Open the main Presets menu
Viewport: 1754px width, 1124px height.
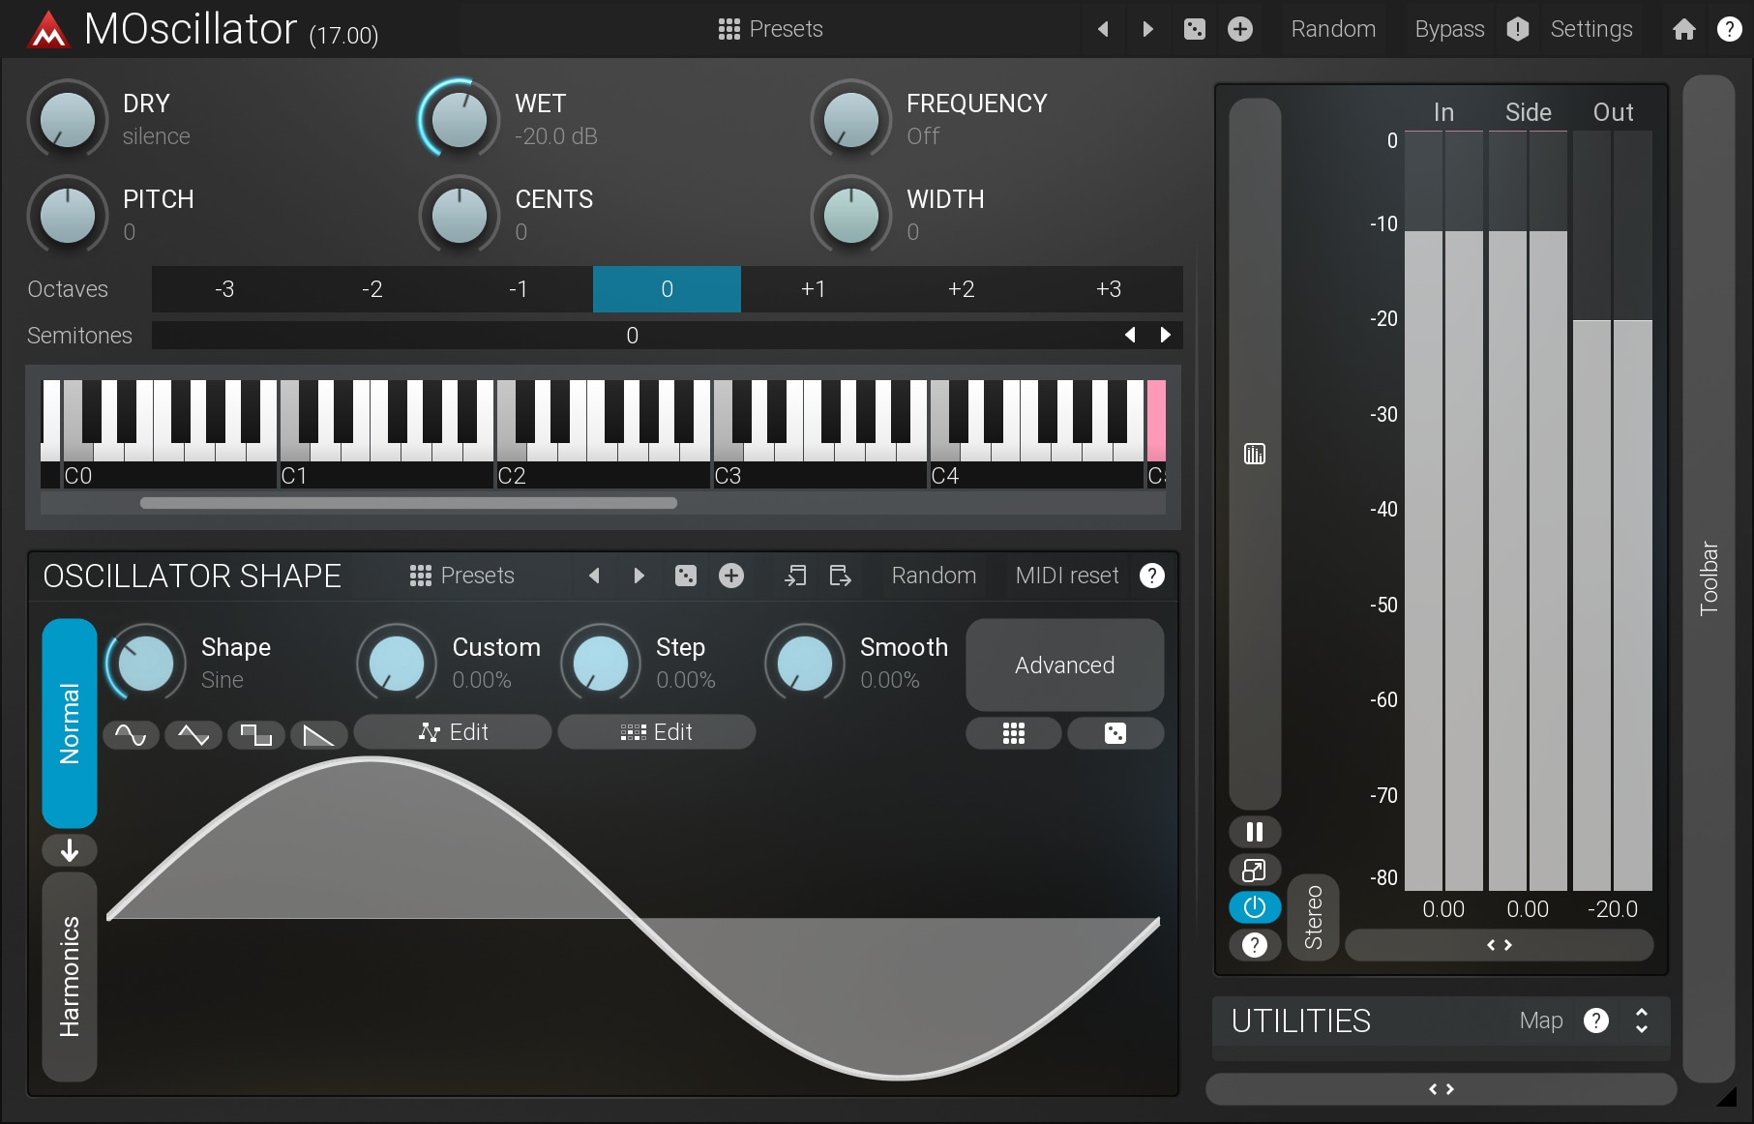771,29
